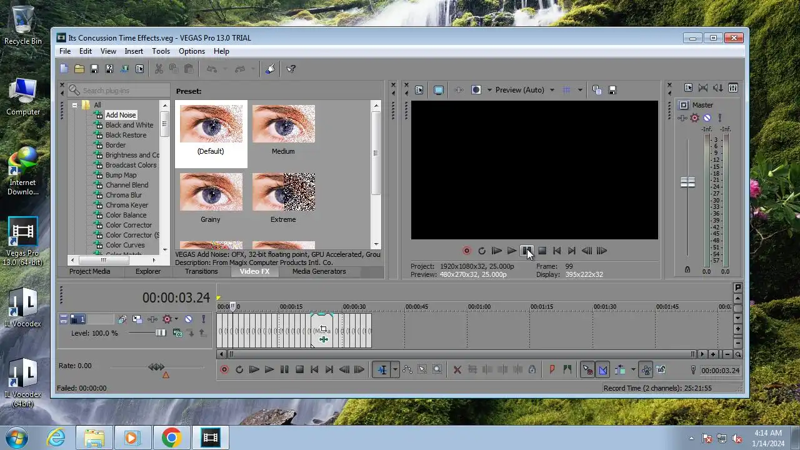Screen dimensions: 800x450
Task: Mute video track 1
Action: pos(188,319)
